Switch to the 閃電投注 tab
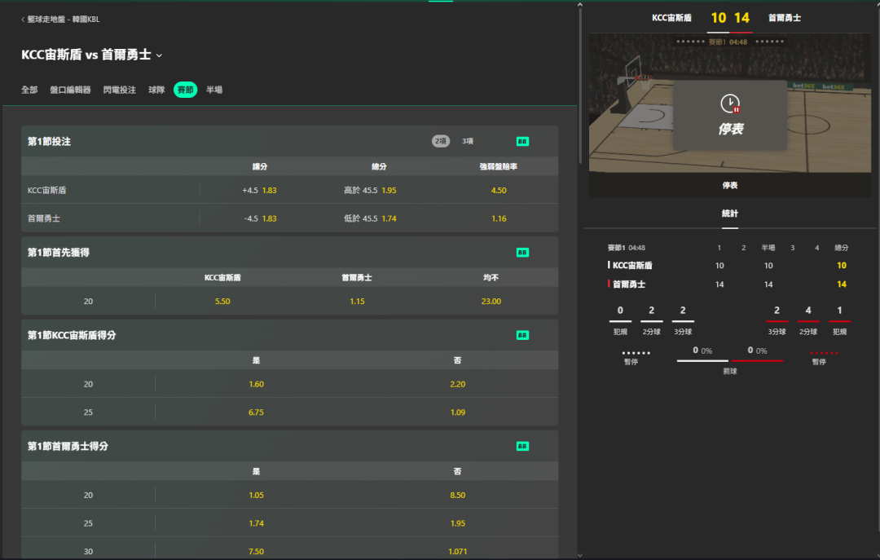Viewport: 880px width, 560px height. tap(120, 90)
